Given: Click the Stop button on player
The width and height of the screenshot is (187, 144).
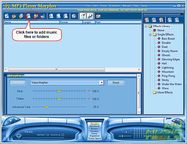Looking at the screenshot, I should [16, 119].
